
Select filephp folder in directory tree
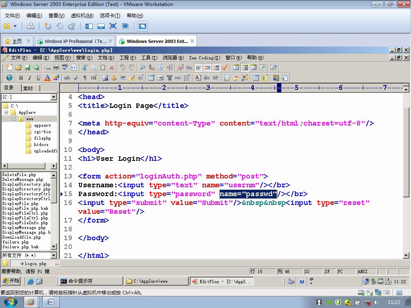point(43,138)
